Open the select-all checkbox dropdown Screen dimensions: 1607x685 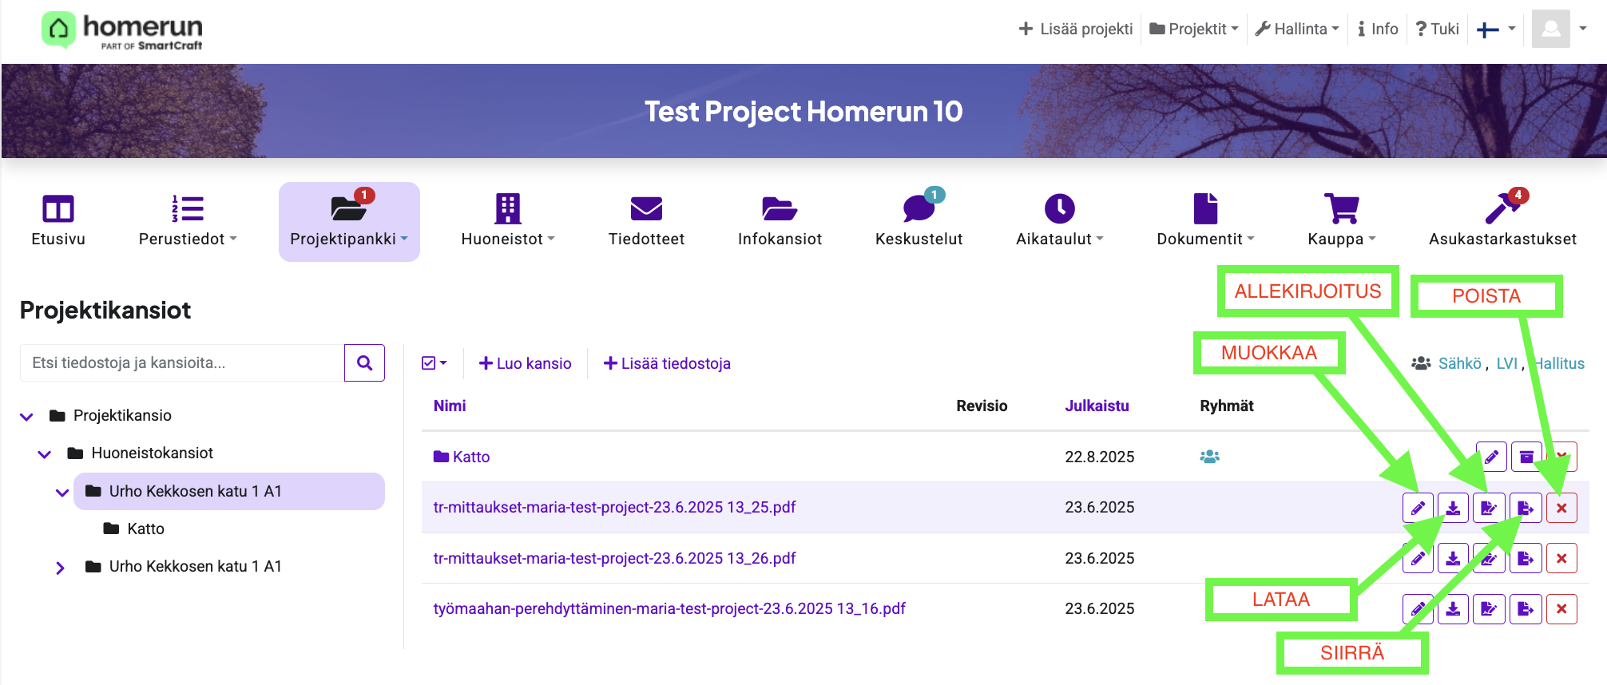(434, 363)
